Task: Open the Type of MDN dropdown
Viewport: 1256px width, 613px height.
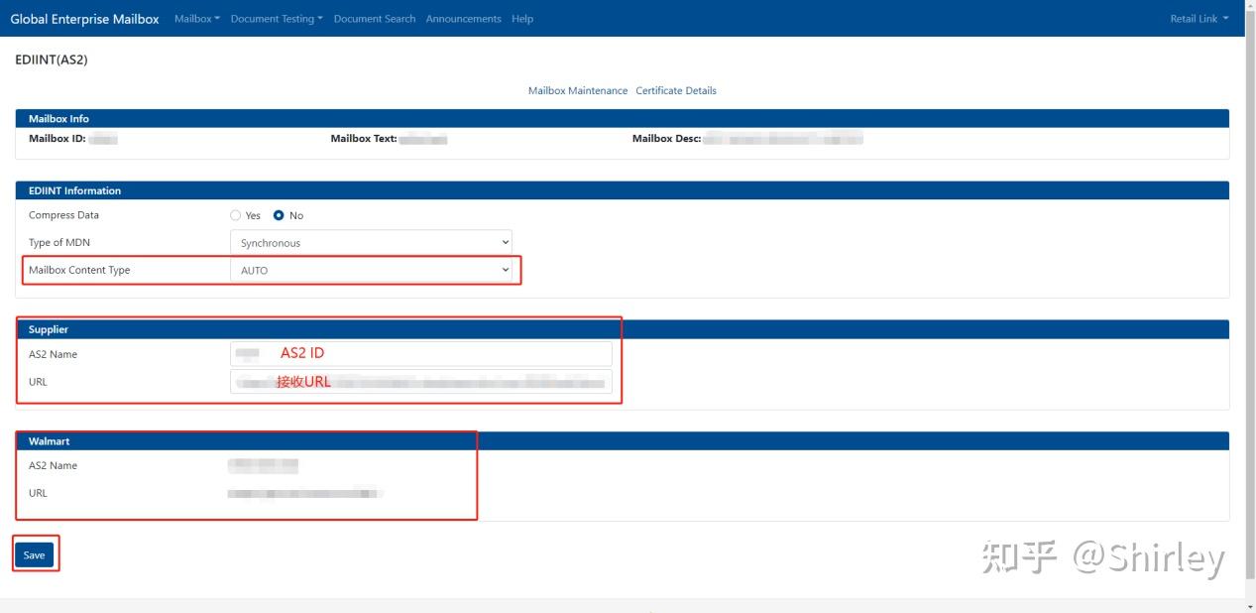Action: coord(371,242)
